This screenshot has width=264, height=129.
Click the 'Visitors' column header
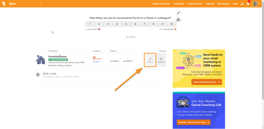pyautogui.click(x=113, y=51)
